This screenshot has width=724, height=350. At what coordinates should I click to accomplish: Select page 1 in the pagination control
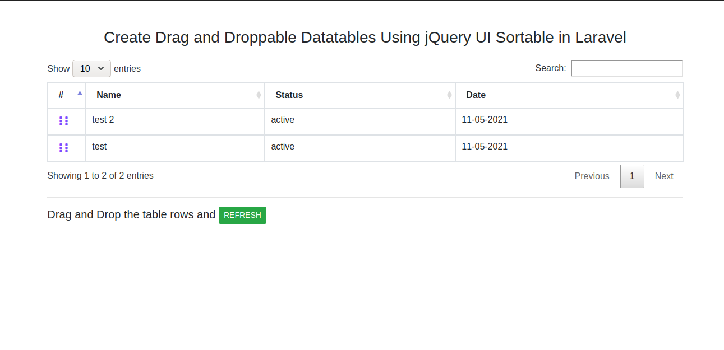pyautogui.click(x=632, y=176)
